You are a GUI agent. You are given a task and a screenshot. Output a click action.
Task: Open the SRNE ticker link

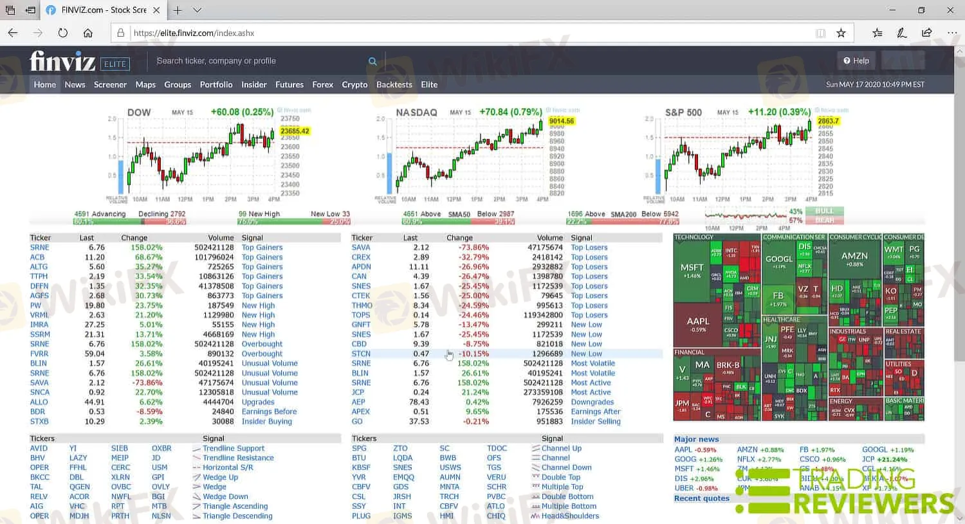tap(39, 248)
